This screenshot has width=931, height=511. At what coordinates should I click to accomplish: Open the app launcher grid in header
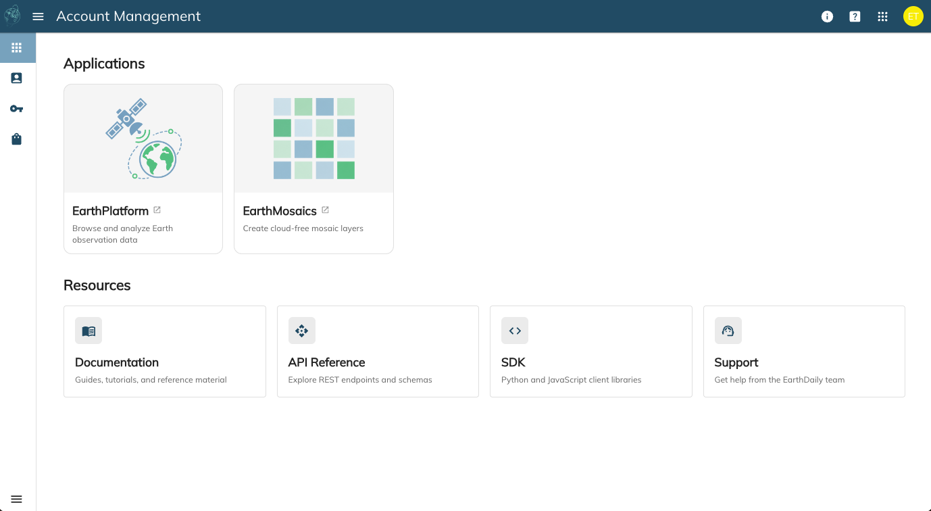tap(882, 16)
